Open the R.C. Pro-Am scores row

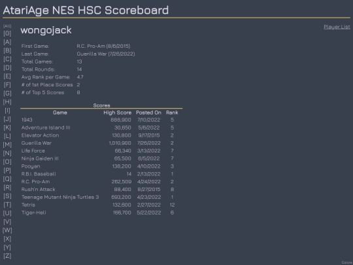click(x=101, y=182)
